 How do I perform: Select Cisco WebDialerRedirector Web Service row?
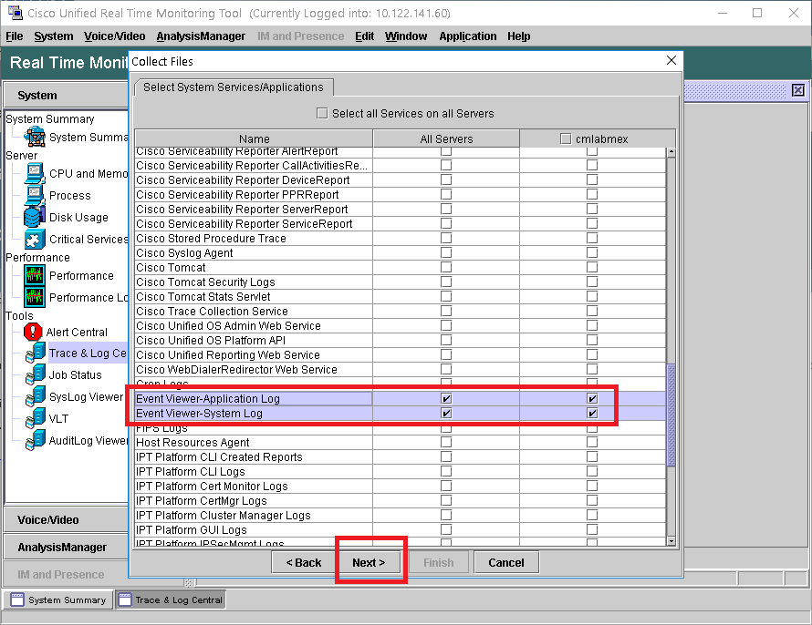[x=400, y=369]
